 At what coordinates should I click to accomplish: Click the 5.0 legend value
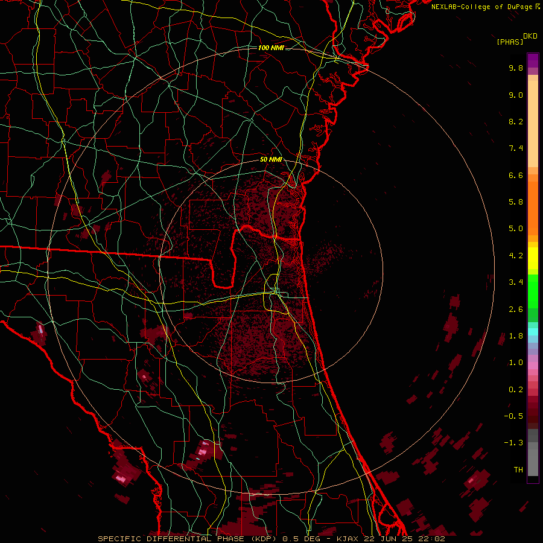(x=516, y=229)
